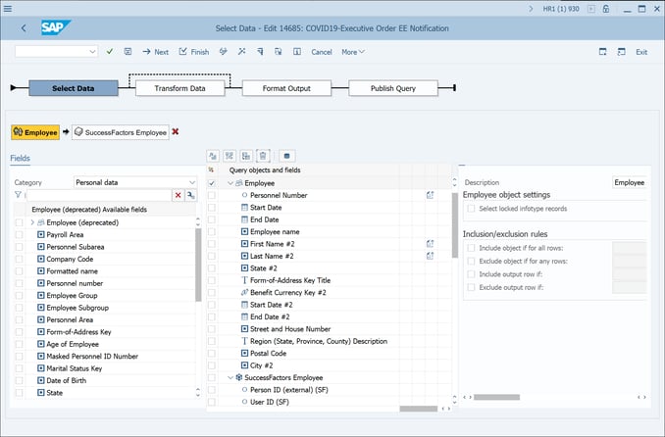Click the yellow Employee object button
This screenshot has height=437, width=665.
pos(35,132)
